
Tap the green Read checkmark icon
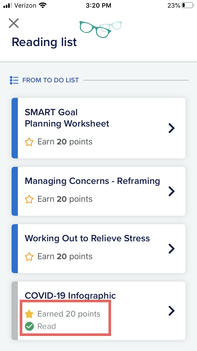(x=29, y=327)
